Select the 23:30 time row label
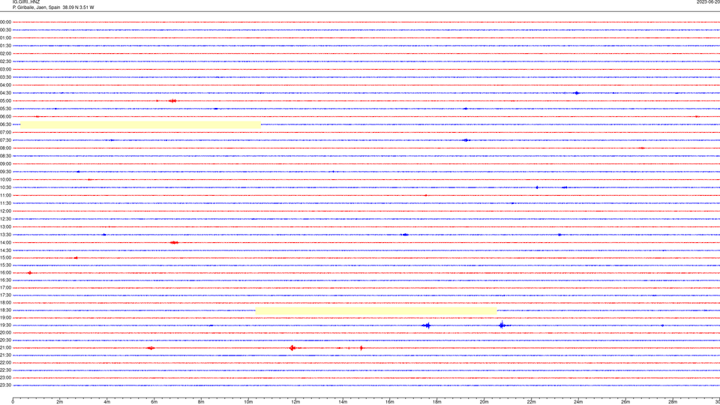The width and height of the screenshot is (720, 405). [5, 385]
